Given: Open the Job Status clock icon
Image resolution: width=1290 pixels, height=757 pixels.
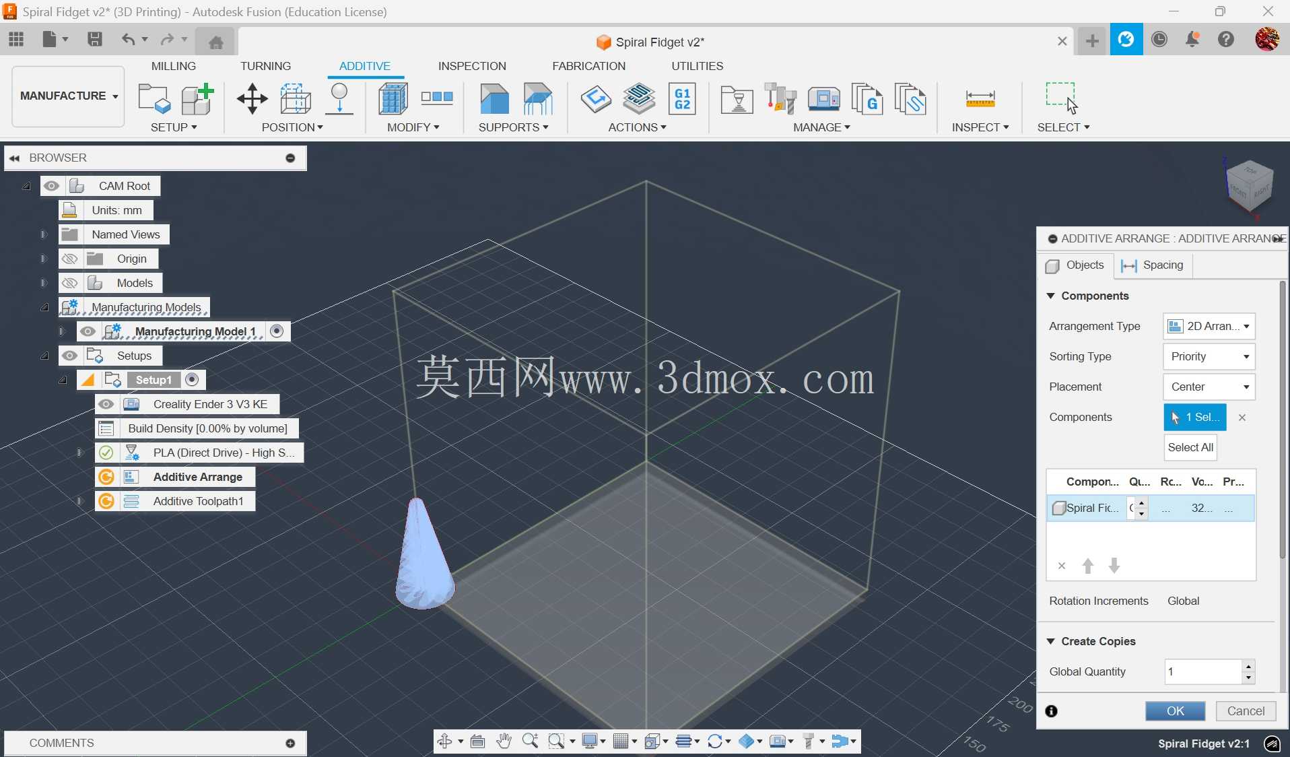Looking at the screenshot, I should 1159,40.
